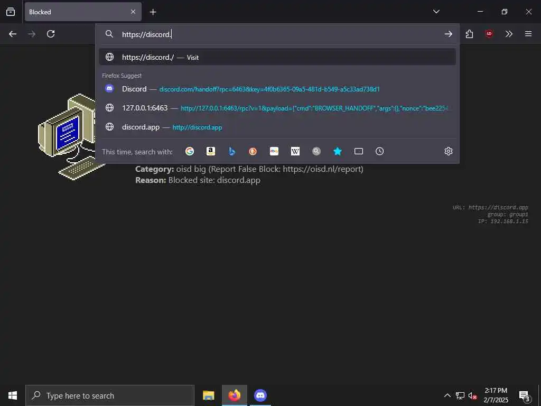Expand more tools overflow chevron
Screen dimensions: 541x406
509,34
